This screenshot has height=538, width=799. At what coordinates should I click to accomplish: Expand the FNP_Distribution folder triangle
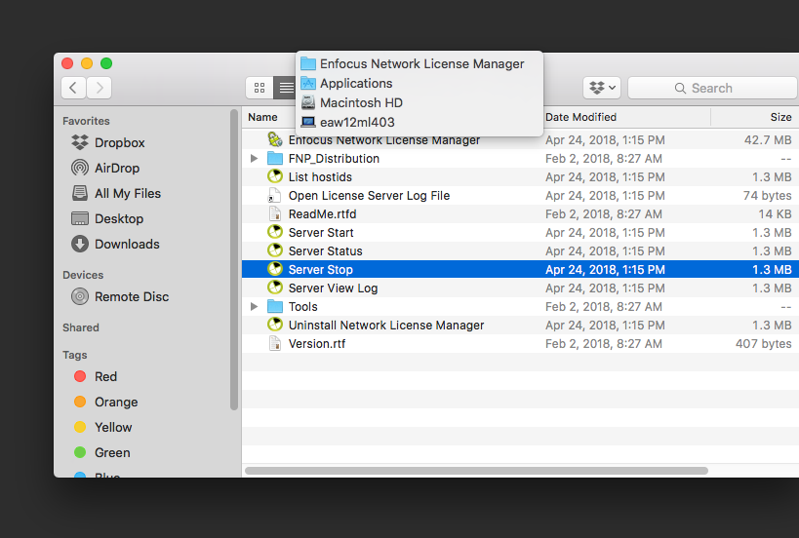coord(254,158)
